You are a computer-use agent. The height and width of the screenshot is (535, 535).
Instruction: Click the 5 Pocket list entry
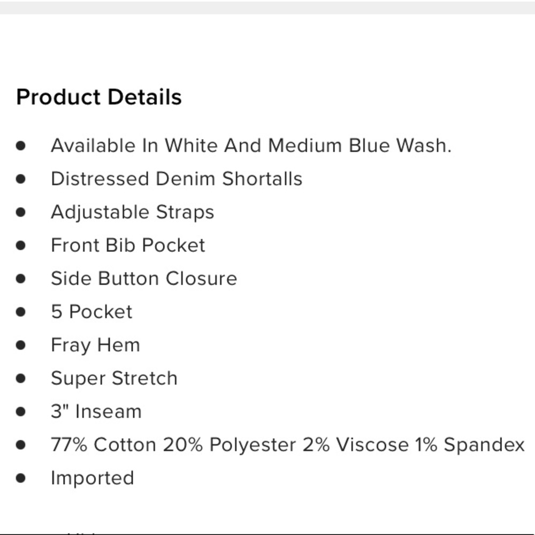click(91, 312)
